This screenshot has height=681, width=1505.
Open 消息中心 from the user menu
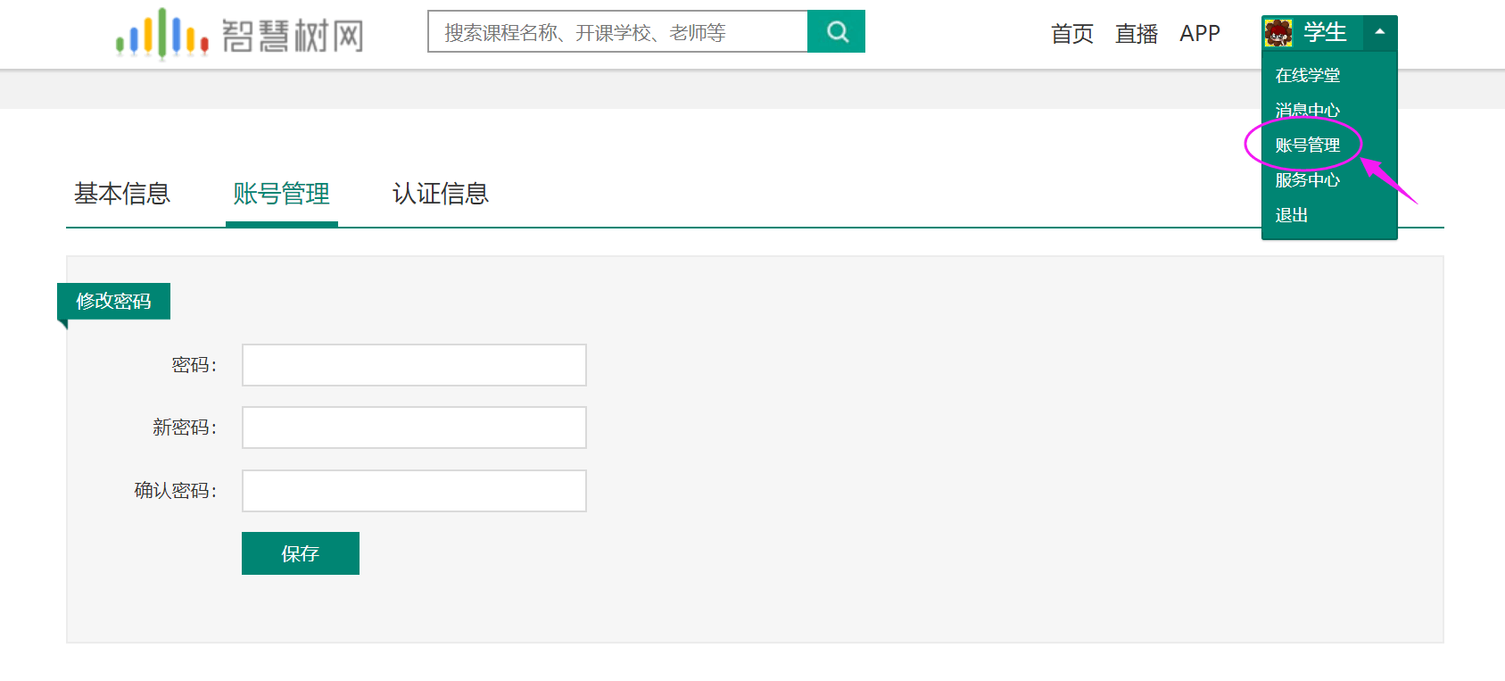pyautogui.click(x=1307, y=111)
